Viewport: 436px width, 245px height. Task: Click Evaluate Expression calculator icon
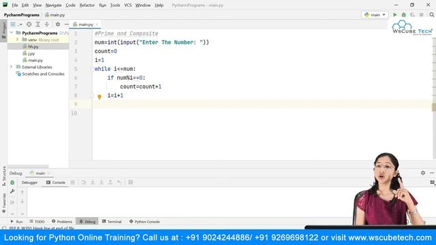[x=130, y=182]
